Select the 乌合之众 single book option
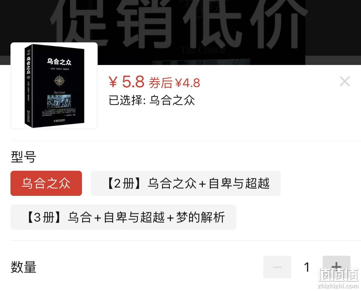This screenshot has width=361, height=291. [x=46, y=183]
